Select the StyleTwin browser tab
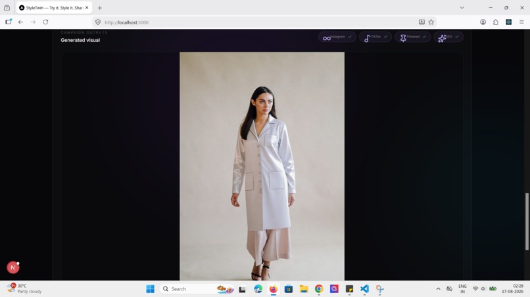530x297 pixels. coord(54,8)
